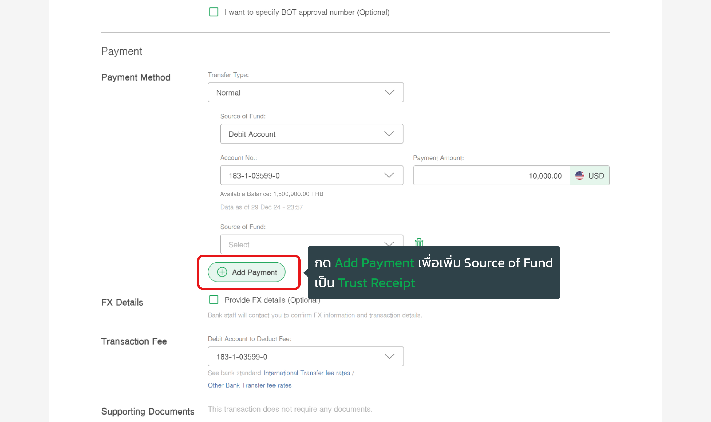The image size is (711, 422).
Task: Tick Provide FX details checkbox
Action: (214, 300)
